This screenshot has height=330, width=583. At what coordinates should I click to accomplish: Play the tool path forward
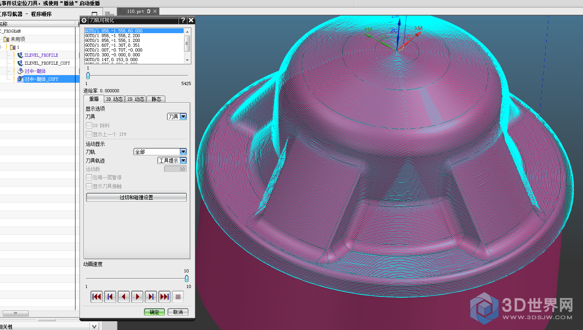pos(137,297)
